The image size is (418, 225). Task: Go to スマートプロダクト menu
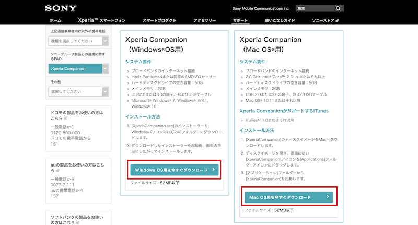click(159, 20)
